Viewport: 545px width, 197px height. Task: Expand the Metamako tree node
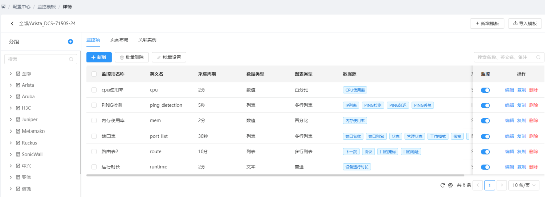(x=11, y=131)
